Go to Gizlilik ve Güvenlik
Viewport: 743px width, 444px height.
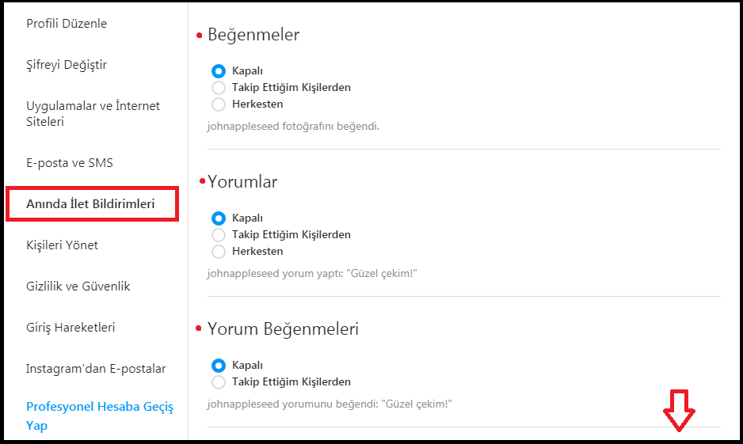click(78, 287)
